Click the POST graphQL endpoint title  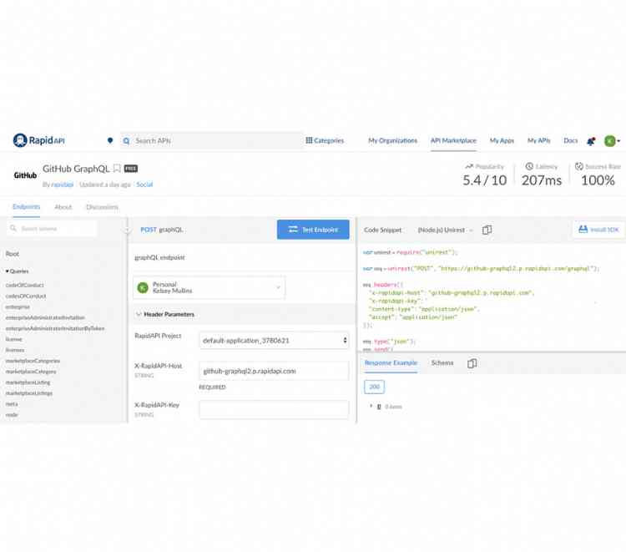(162, 230)
